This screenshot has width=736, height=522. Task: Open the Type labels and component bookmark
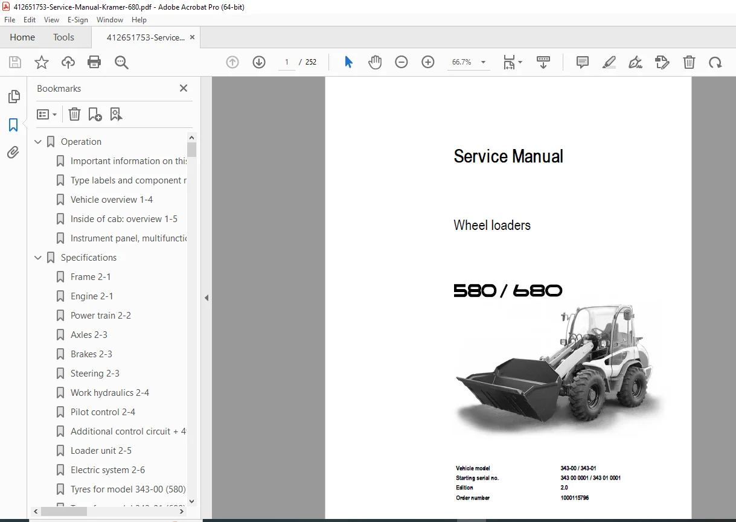point(129,180)
